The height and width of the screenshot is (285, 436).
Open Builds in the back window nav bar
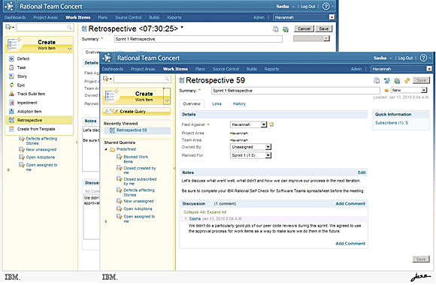coord(154,17)
